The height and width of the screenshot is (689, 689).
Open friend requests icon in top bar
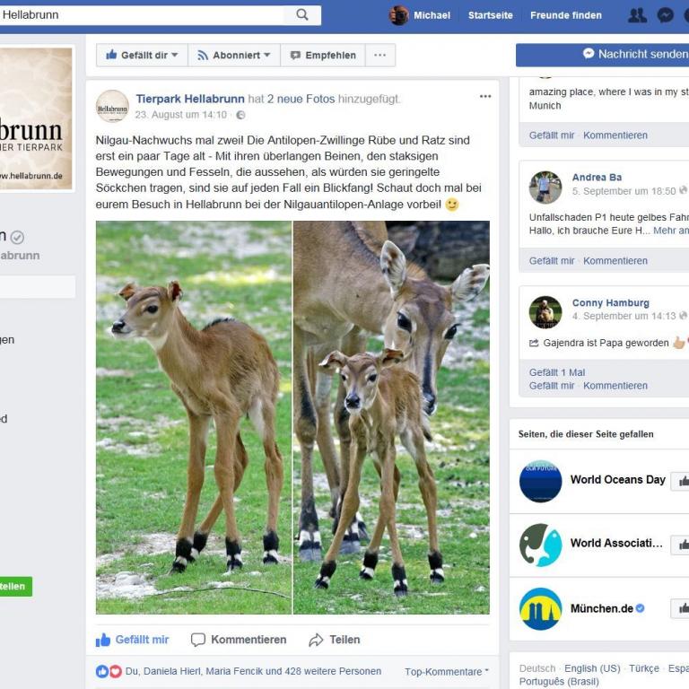(637, 15)
